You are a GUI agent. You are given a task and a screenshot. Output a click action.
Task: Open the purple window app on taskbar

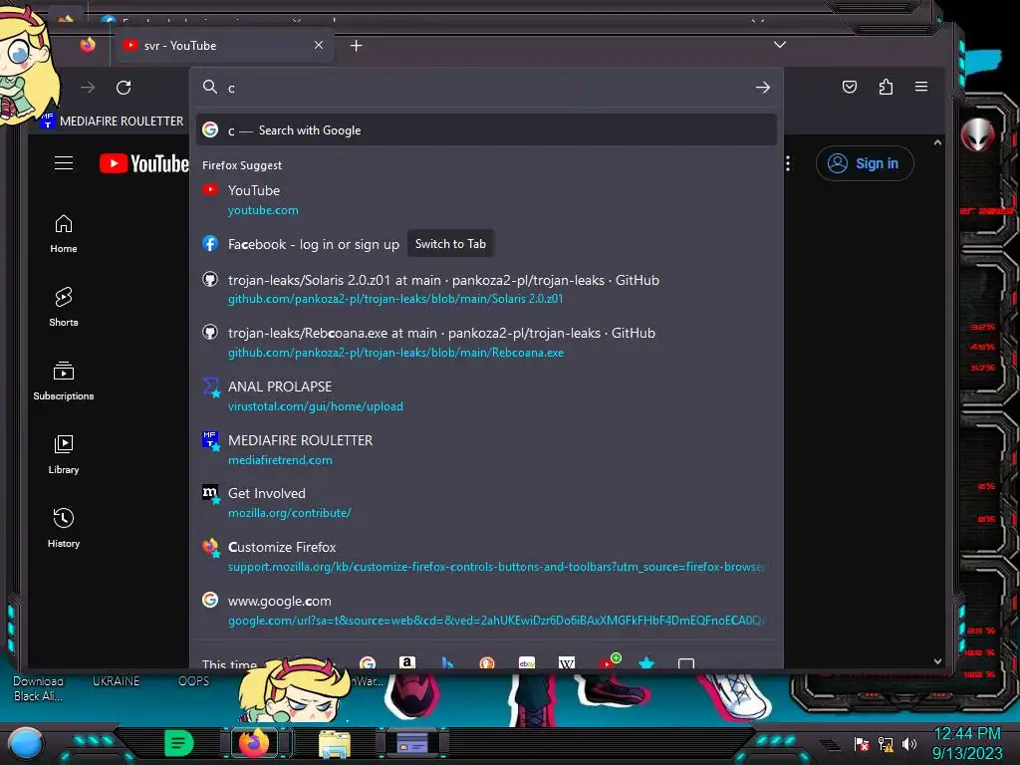(x=412, y=743)
